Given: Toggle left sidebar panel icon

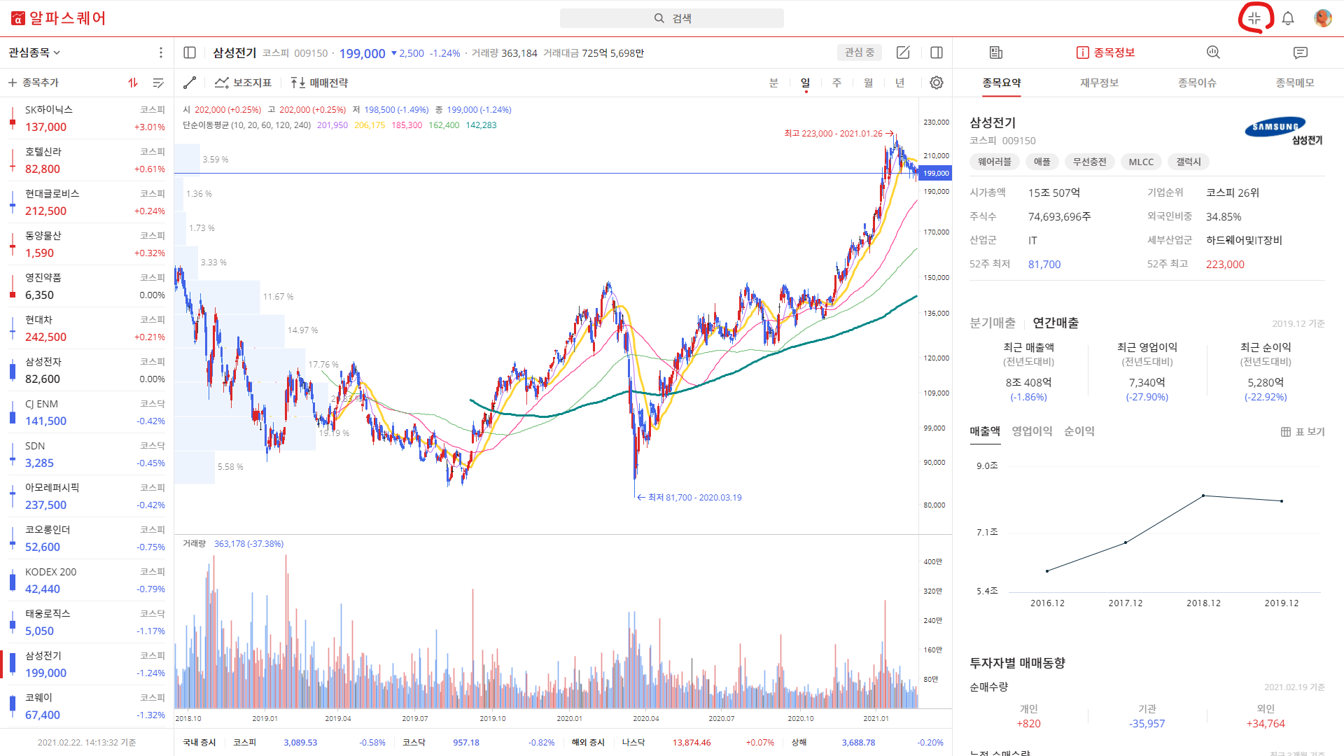Looking at the screenshot, I should click(x=190, y=52).
